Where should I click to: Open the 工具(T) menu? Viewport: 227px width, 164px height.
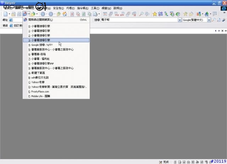(x=95, y=8)
